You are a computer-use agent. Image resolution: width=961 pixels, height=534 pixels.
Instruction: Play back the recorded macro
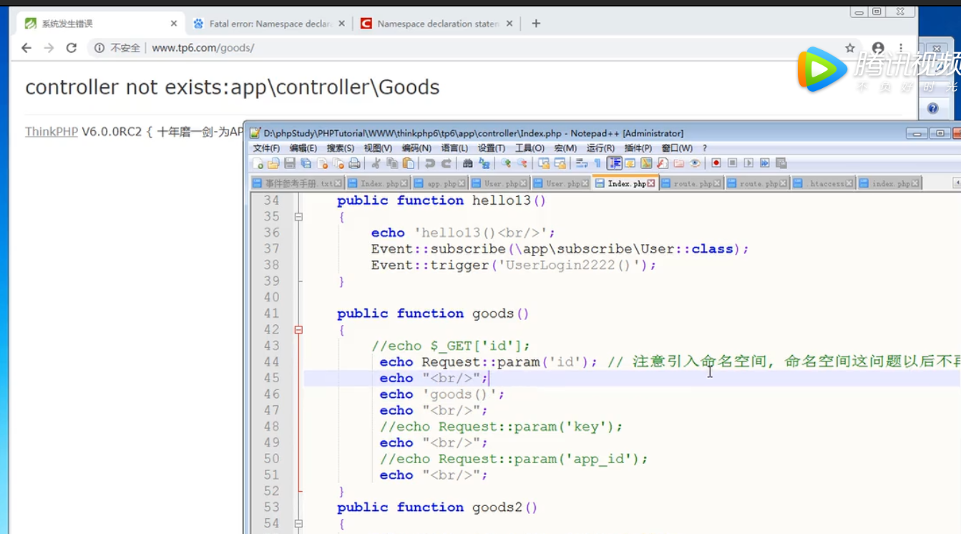pyautogui.click(x=748, y=163)
